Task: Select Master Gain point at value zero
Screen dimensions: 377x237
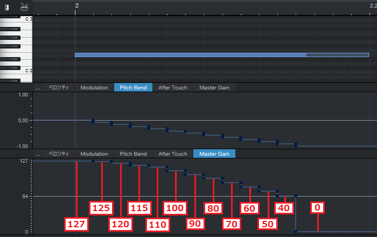Action: [x=296, y=231]
